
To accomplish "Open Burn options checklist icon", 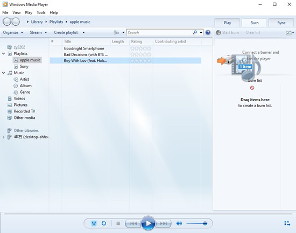I will (288, 33).
